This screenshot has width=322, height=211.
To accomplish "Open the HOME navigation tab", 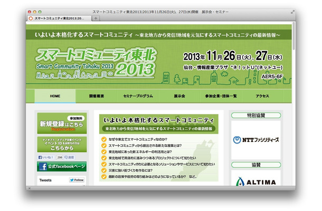I will (55, 96).
